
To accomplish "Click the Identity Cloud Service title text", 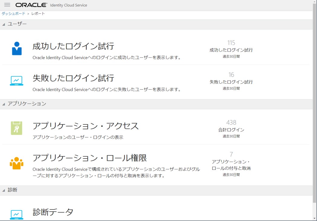I will [69, 5].
